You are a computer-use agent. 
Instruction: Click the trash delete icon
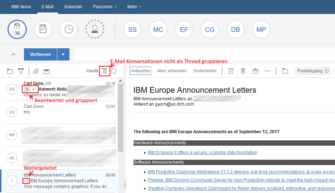coord(243,71)
